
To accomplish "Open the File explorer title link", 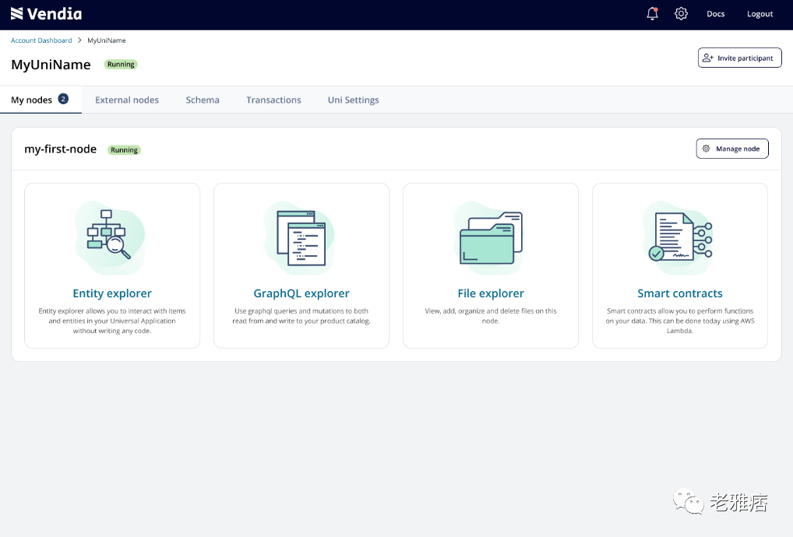I will pos(491,293).
